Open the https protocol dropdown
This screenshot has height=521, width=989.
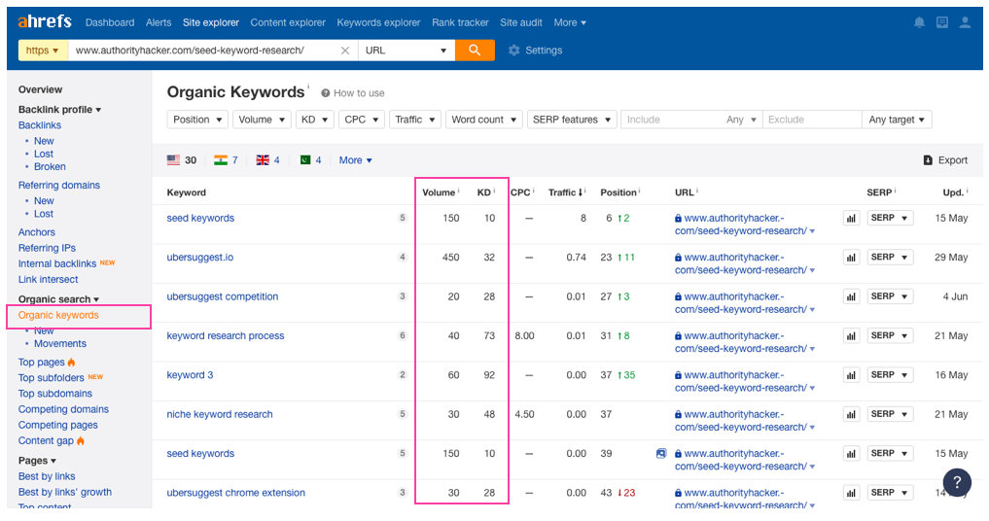tap(43, 51)
